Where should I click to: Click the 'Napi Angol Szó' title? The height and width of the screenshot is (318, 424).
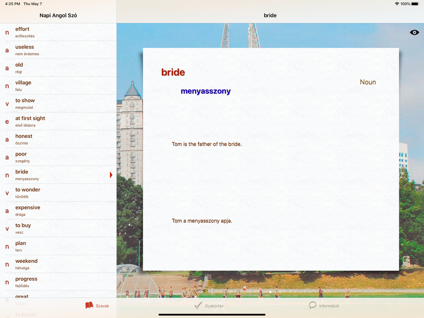click(x=58, y=15)
